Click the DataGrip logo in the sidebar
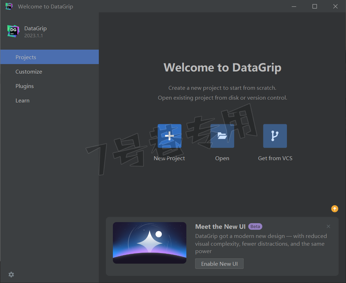The image size is (346, 283). [x=13, y=31]
